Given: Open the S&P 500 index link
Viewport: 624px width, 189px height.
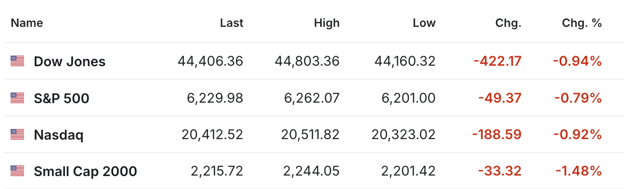Looking at the screenshot, I should (x=62, y=98).
